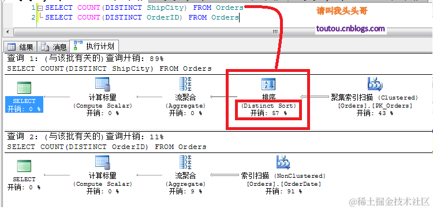This screenshot has width=433, height=210.
Task: Open the 结果 results tab
Action: [20, 47]
